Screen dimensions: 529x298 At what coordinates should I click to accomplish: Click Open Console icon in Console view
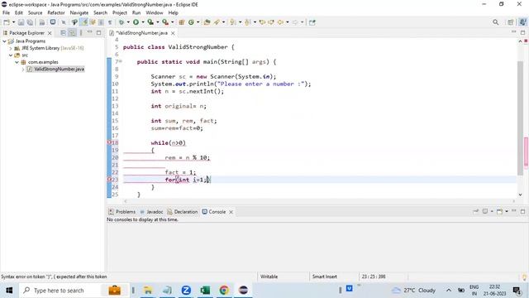click(x=499, y=212)
